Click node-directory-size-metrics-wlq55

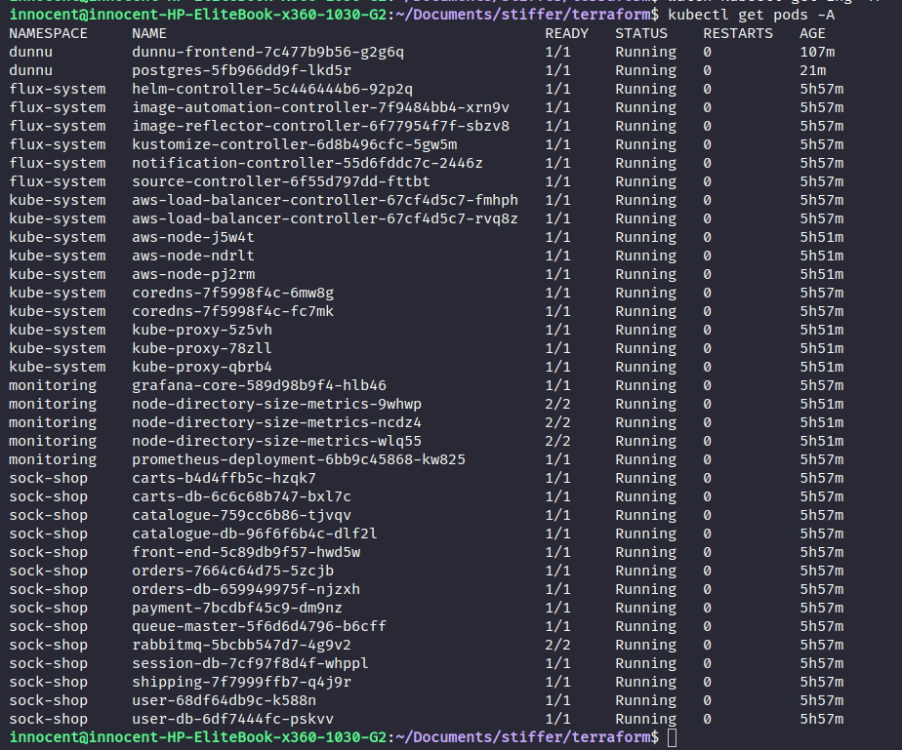(276, 441)
